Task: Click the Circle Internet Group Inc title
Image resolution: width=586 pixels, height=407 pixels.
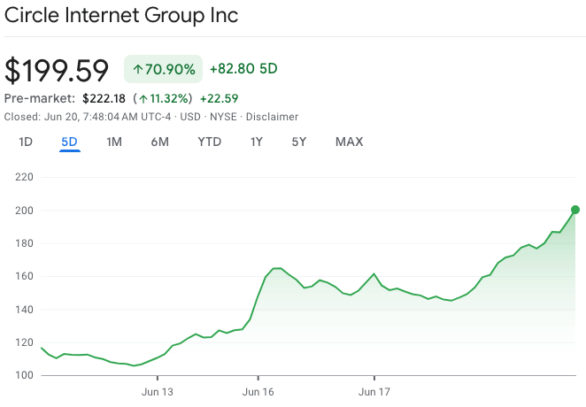Action: [121, 17]
